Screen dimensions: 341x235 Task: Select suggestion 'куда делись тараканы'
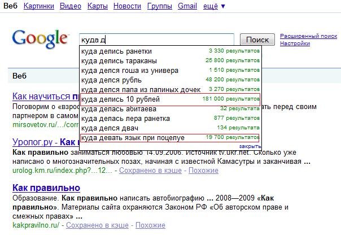point(118,61)
